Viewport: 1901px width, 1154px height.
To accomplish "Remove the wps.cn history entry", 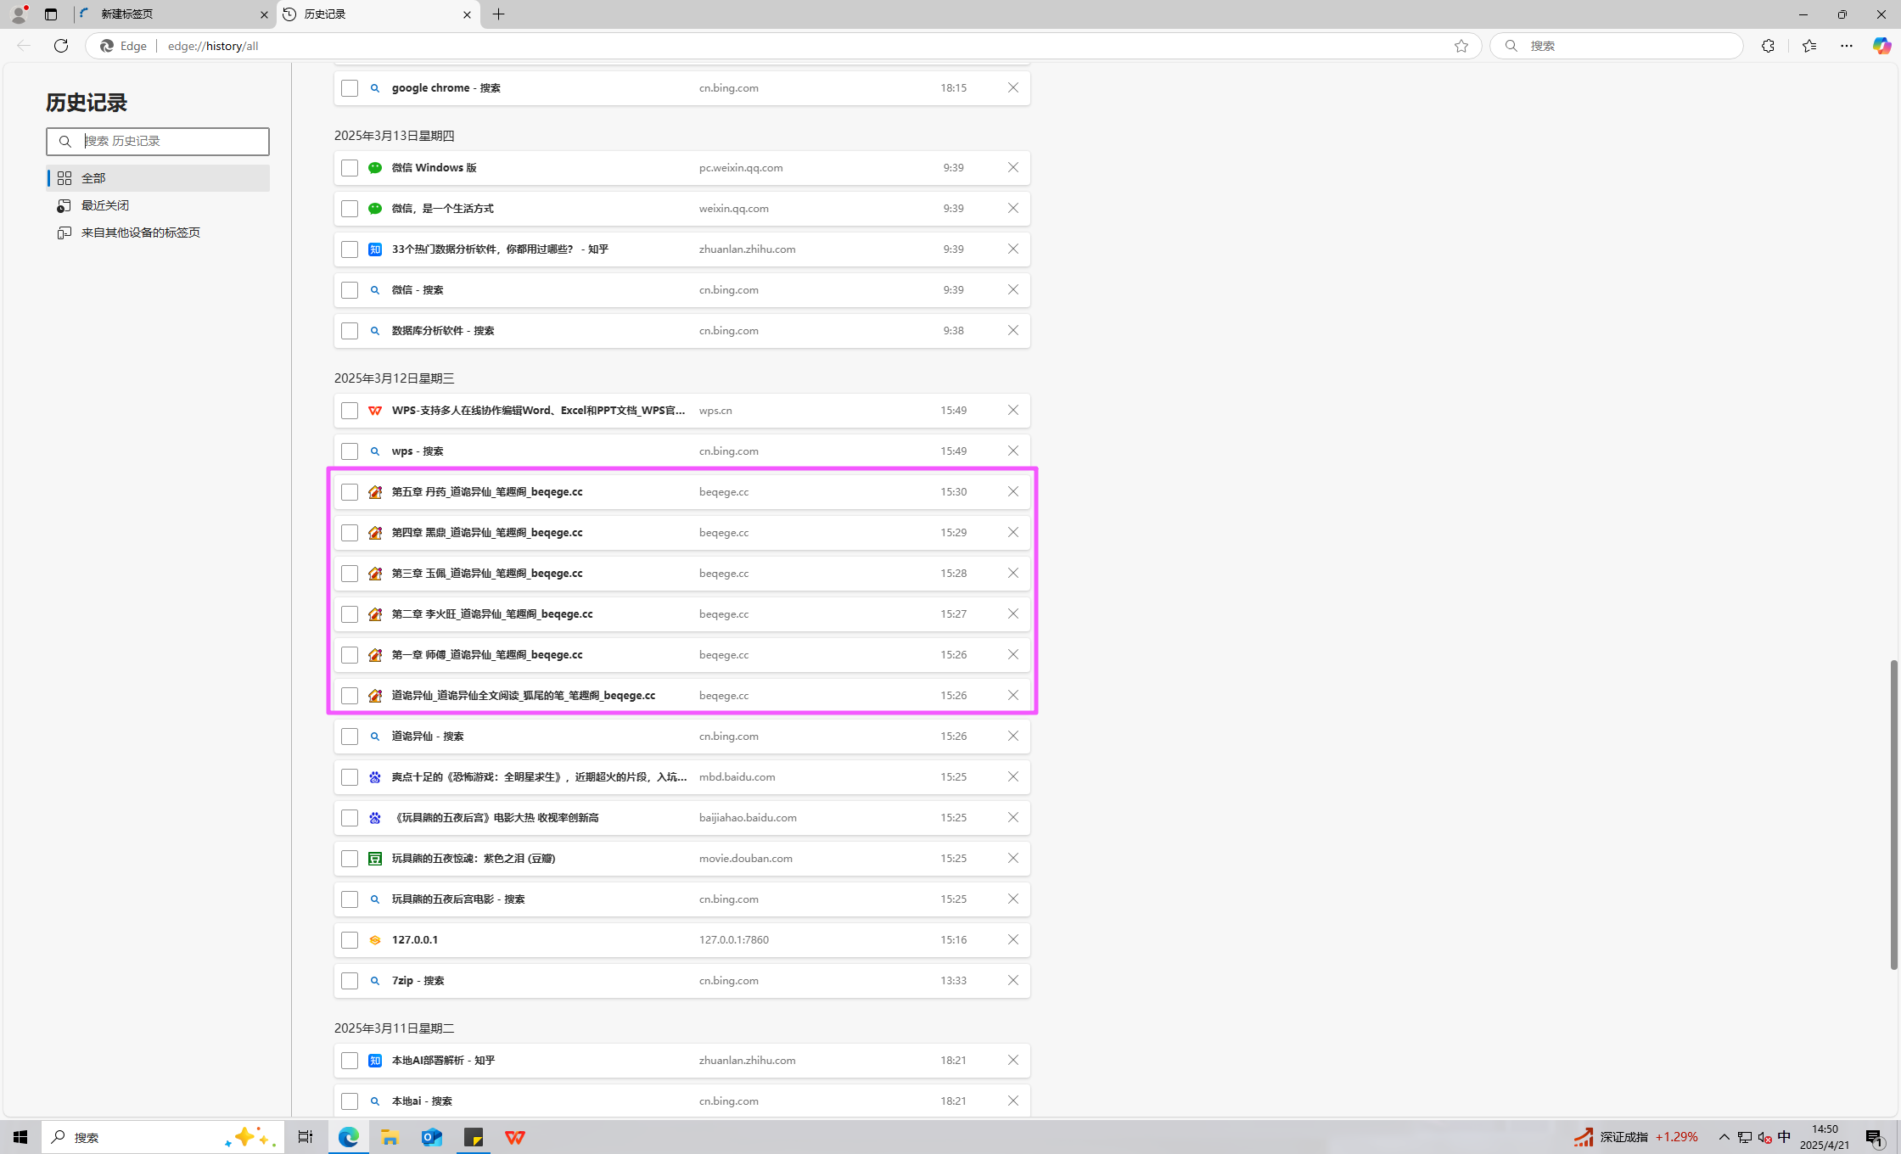I will [x=1012, y=410].
